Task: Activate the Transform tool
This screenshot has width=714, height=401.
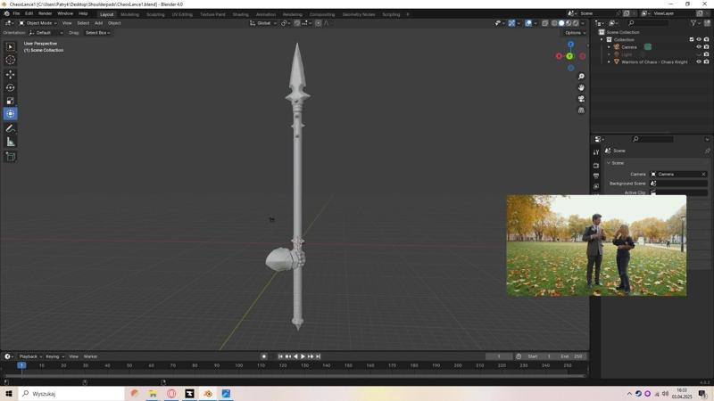Action: [10, 114]
